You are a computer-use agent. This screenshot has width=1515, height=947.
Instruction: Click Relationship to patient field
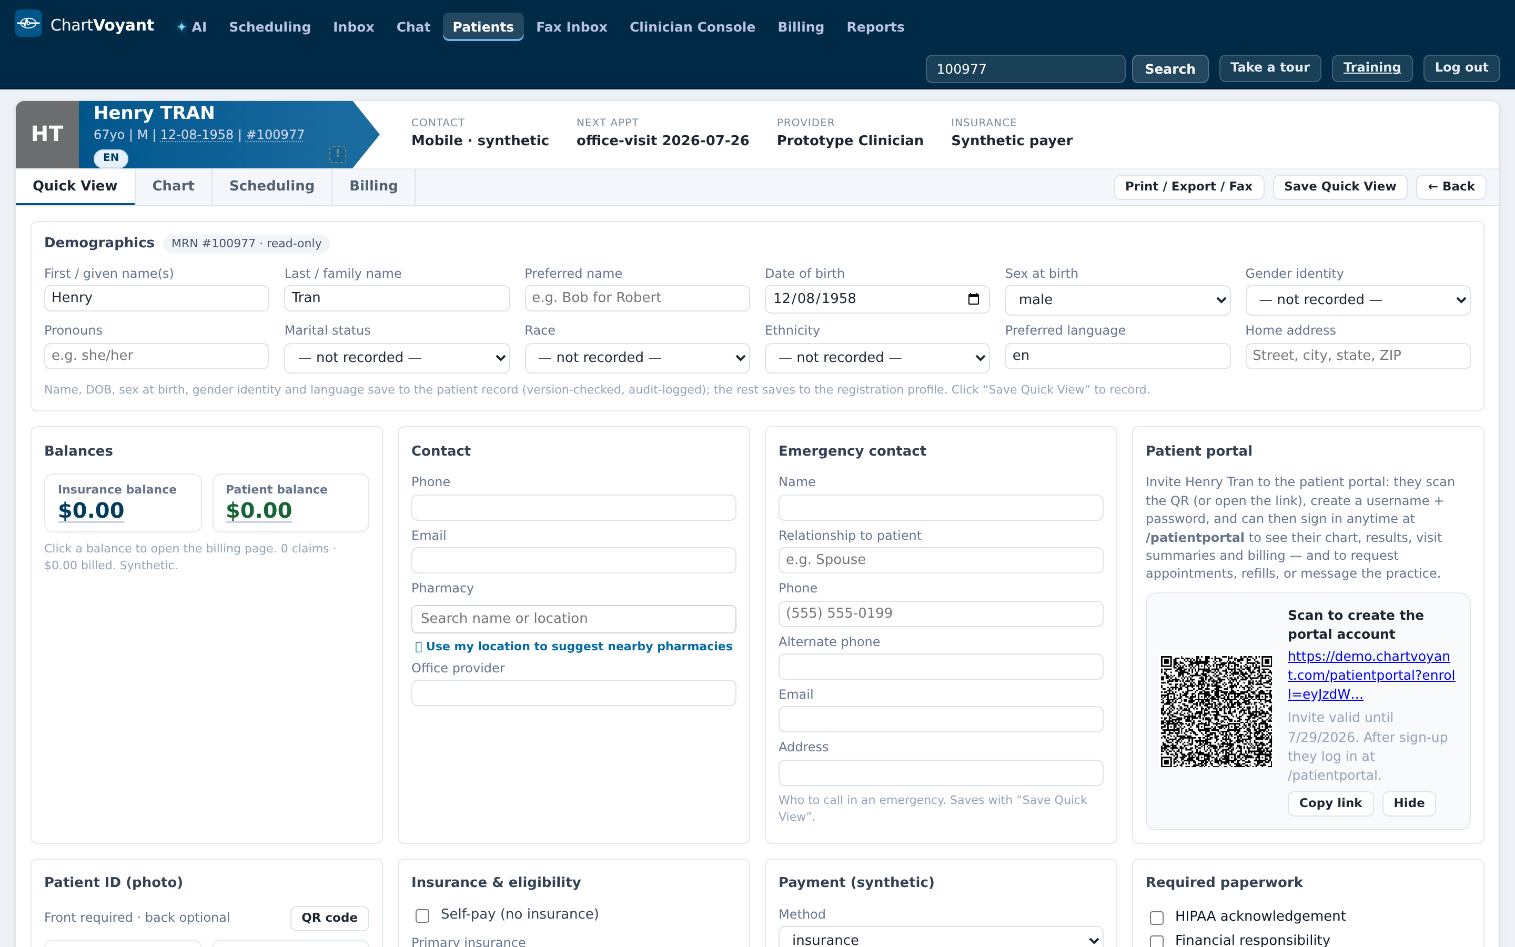[x=941, y=560]
